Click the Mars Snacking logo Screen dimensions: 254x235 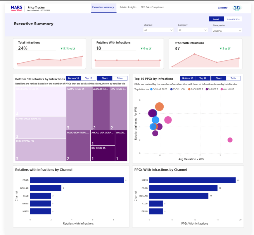(x=17, y=8)
